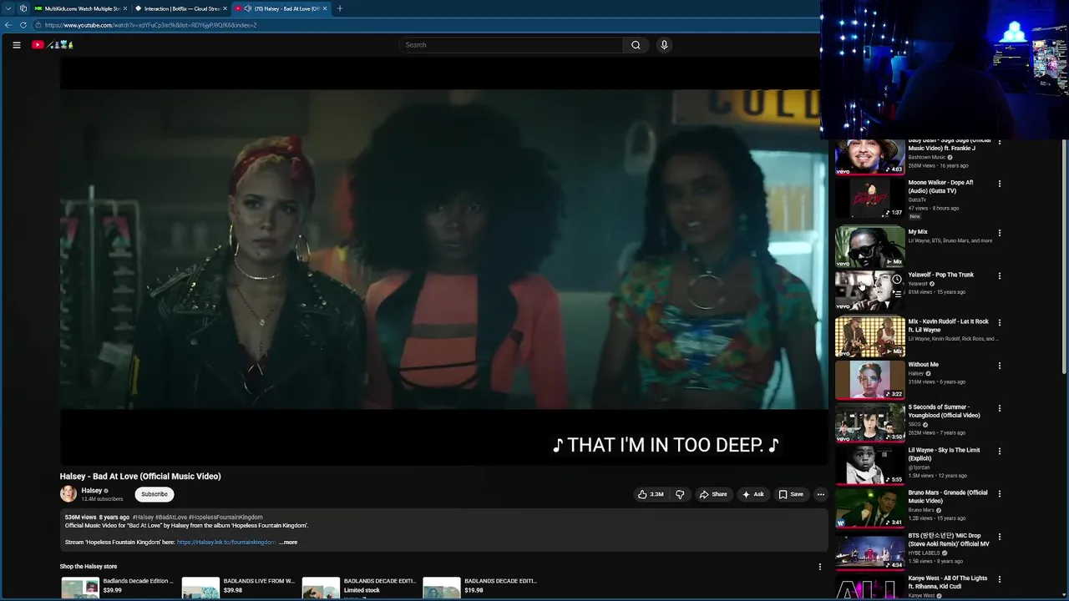Screen dimensions: 1069x601
Task: Switch to the Interaction | Botflix tab
Action: [181, 8]
